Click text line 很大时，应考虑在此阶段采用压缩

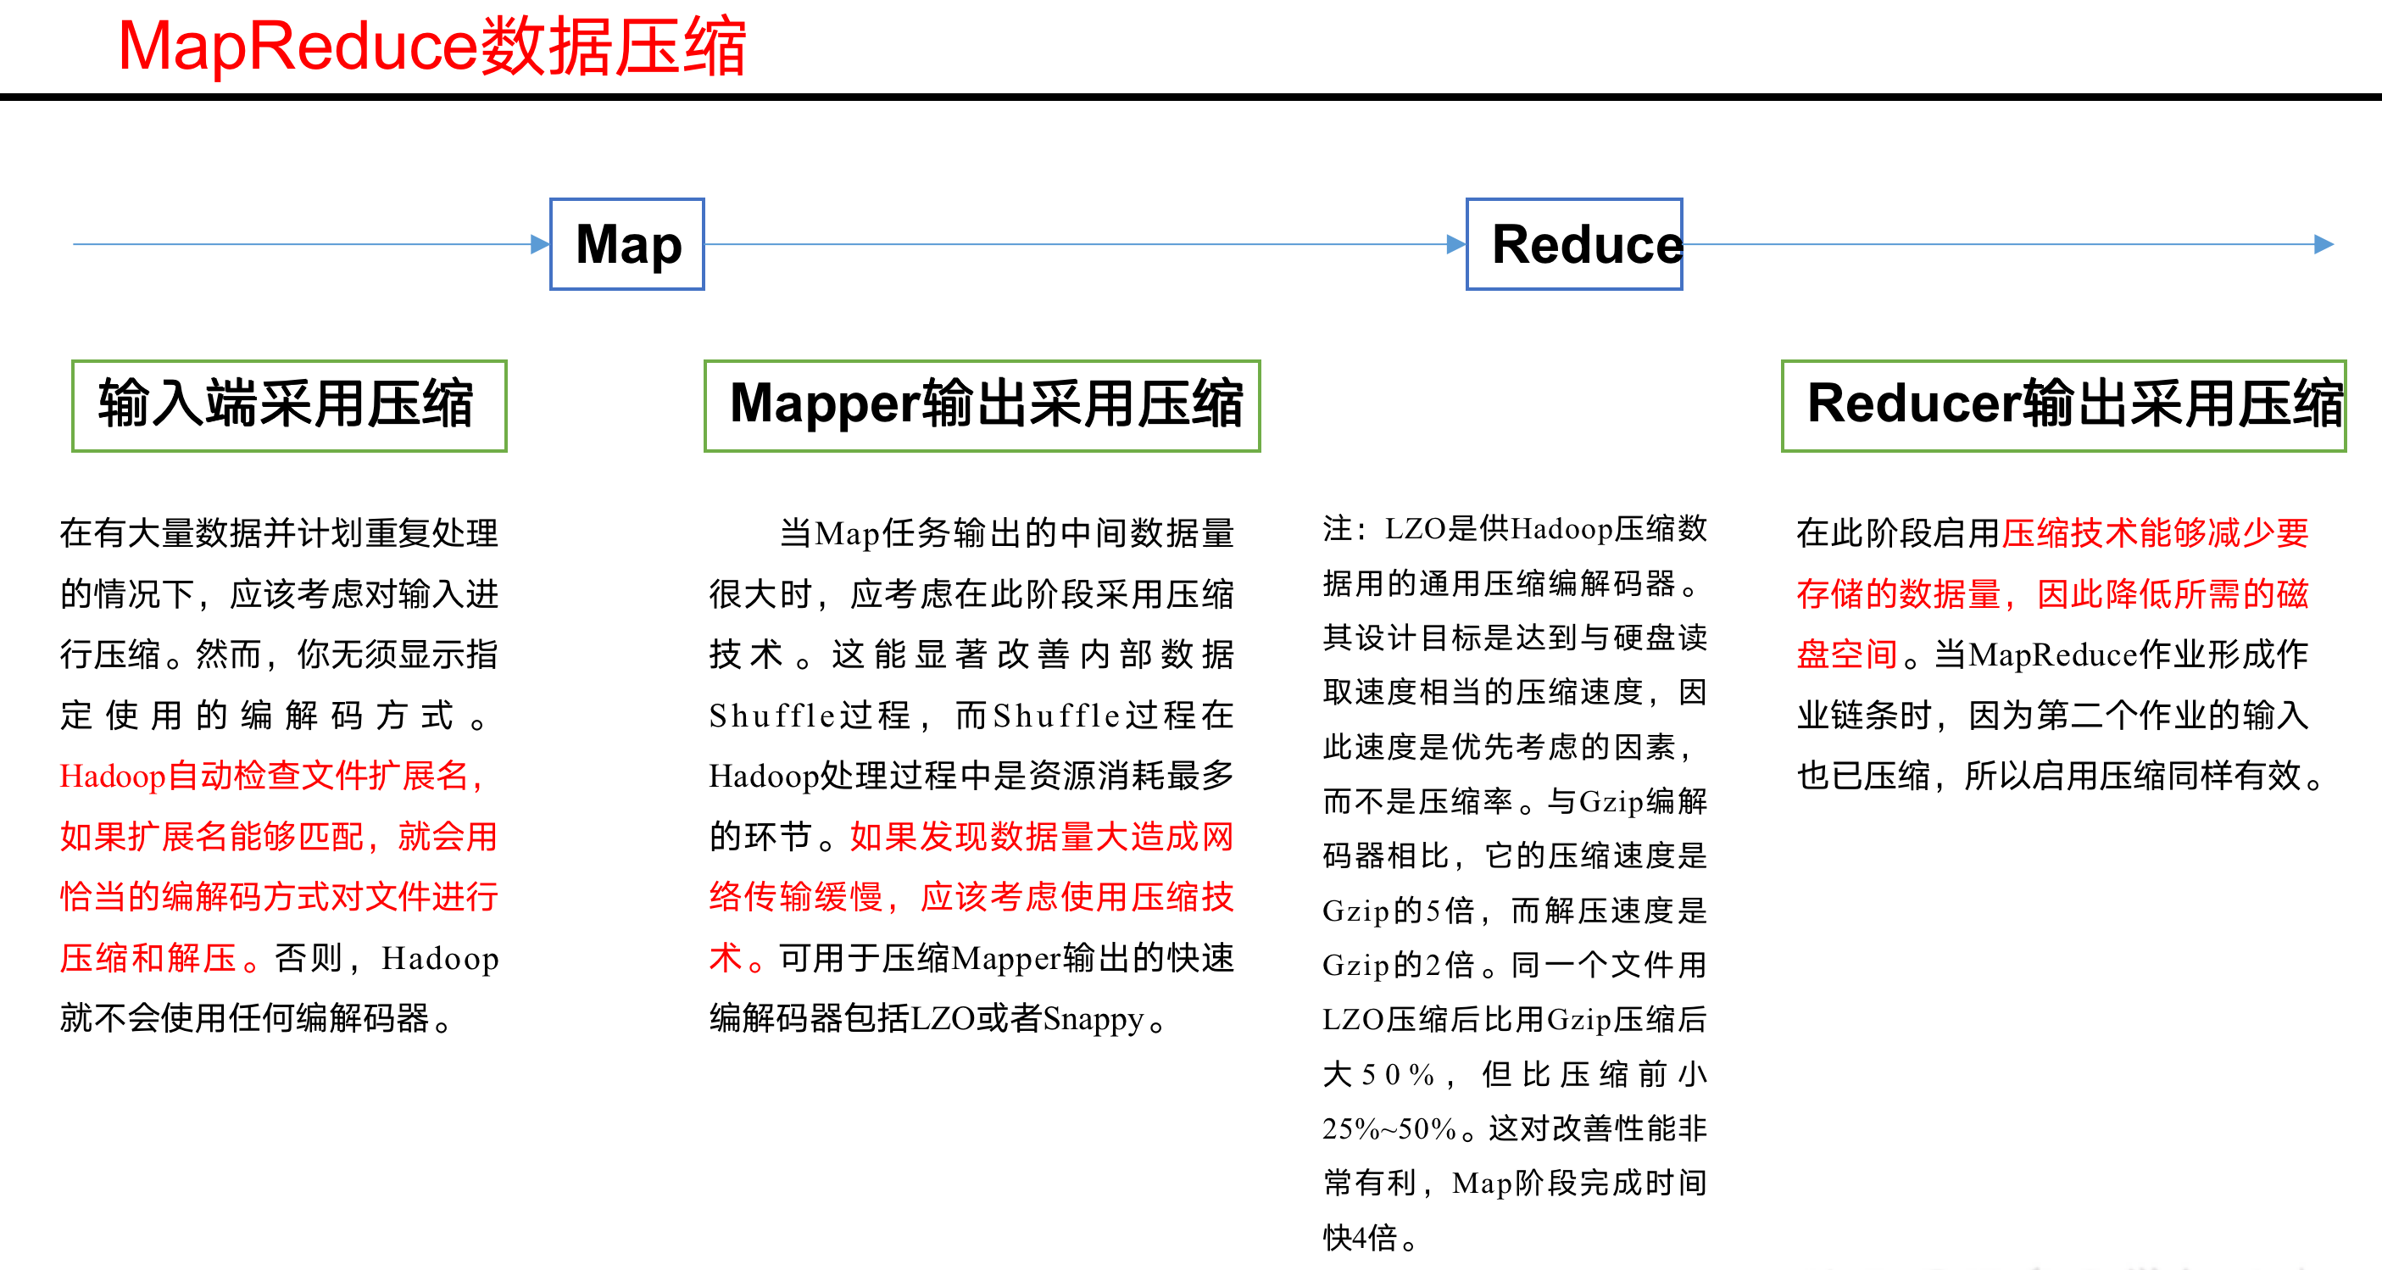(971, 593)
